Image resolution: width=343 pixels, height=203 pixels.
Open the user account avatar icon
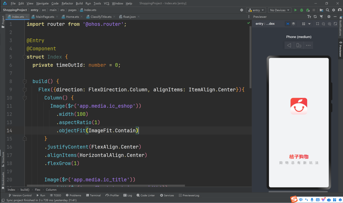coord(340,10)
